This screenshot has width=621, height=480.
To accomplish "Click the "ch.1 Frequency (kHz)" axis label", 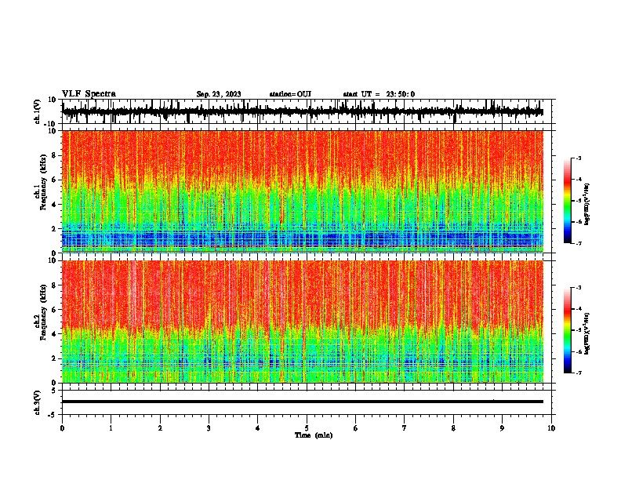I will tap(41, 182).
